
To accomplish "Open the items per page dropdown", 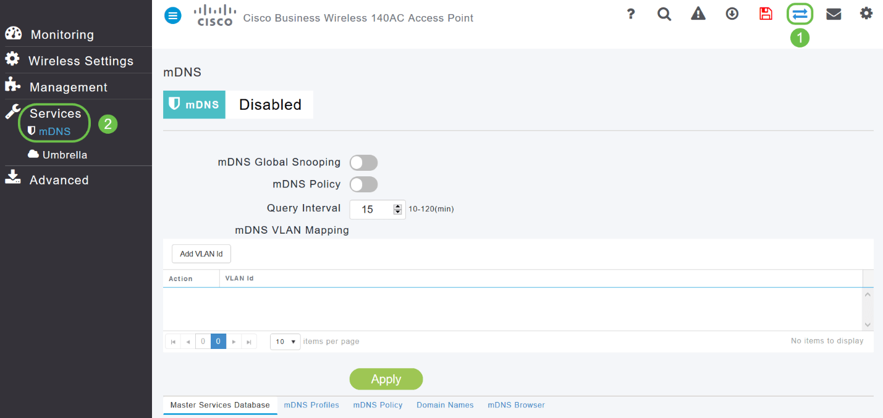I will [285, 342].
